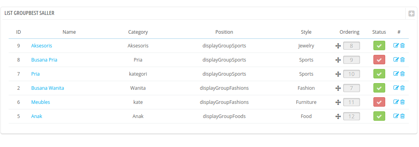This screenshot has height=147, width=419.
Task: Delete the Anak row (ID 5)
Action: pos(402,116)
